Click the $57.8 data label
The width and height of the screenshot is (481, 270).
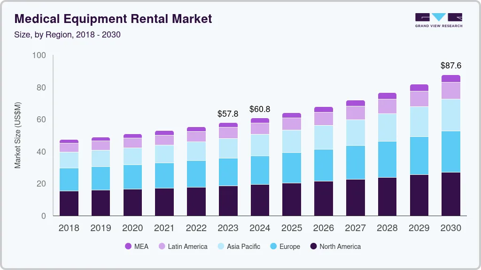pyautogui.click(x=228, y=113)
